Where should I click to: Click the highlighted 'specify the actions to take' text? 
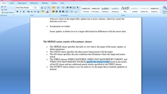98,62
